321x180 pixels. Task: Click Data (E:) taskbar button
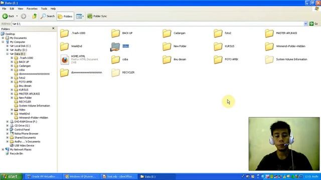tap(156, 176)
